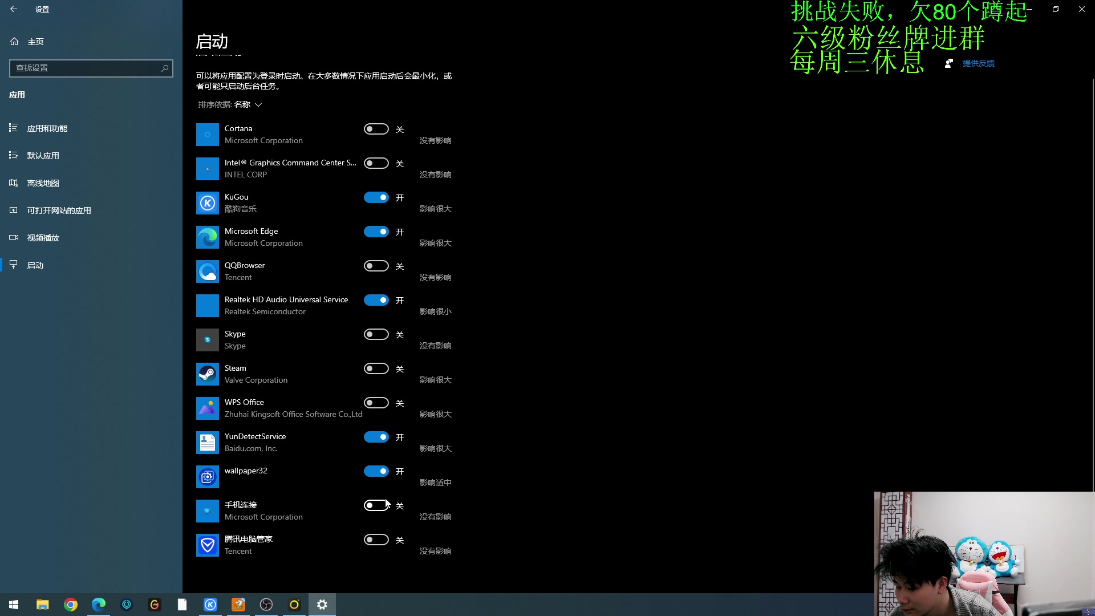1095x616 pixels.
Task: Enable Cortana startup toggle
Action: click(x=376, y=129)
